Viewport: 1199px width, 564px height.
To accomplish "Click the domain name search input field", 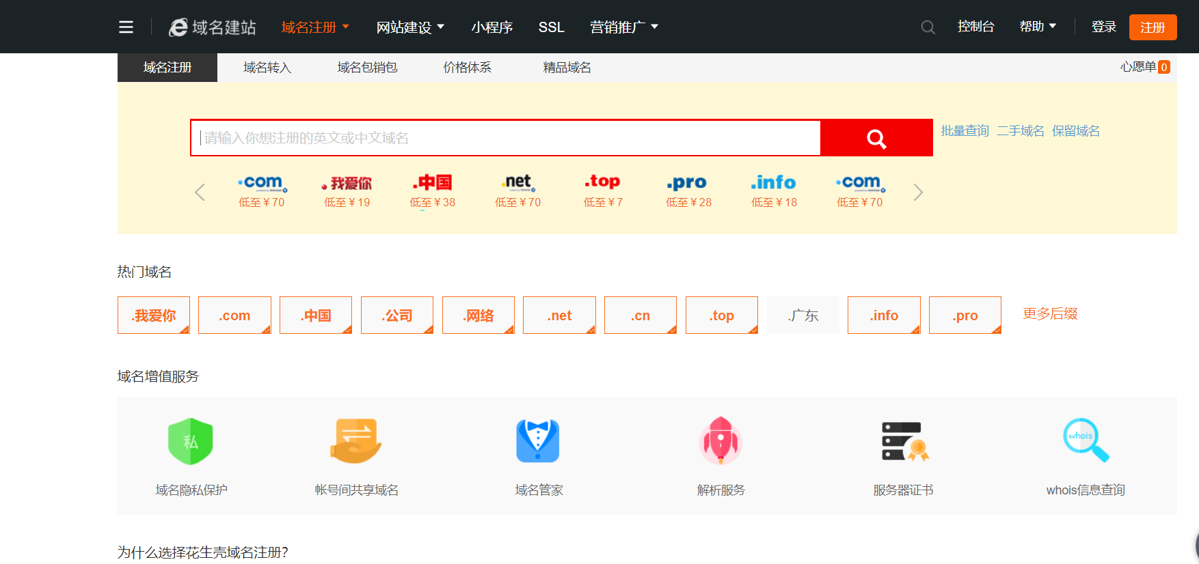I will tap(506, 138).
